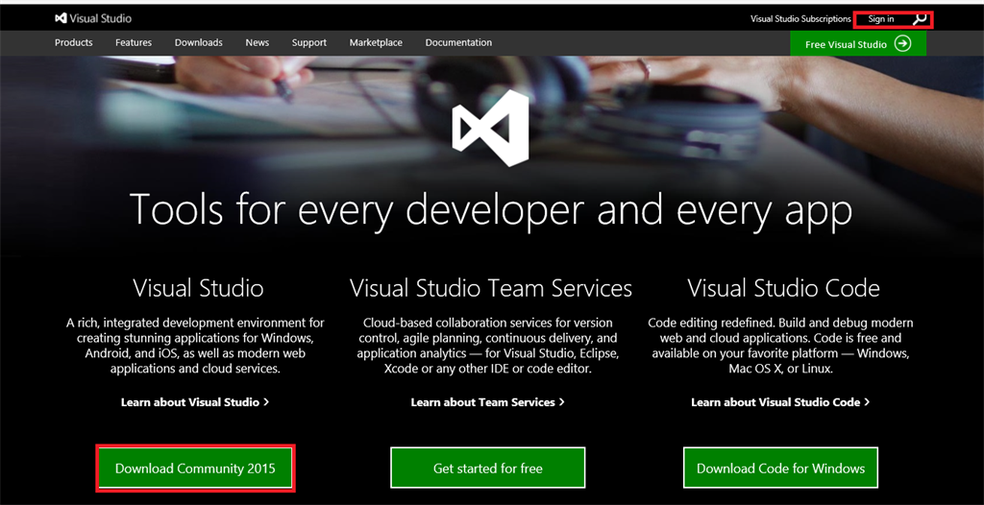Click the Visual Studio Team Services heading
This screenshot has height=505, width=984.
[491, 288]
